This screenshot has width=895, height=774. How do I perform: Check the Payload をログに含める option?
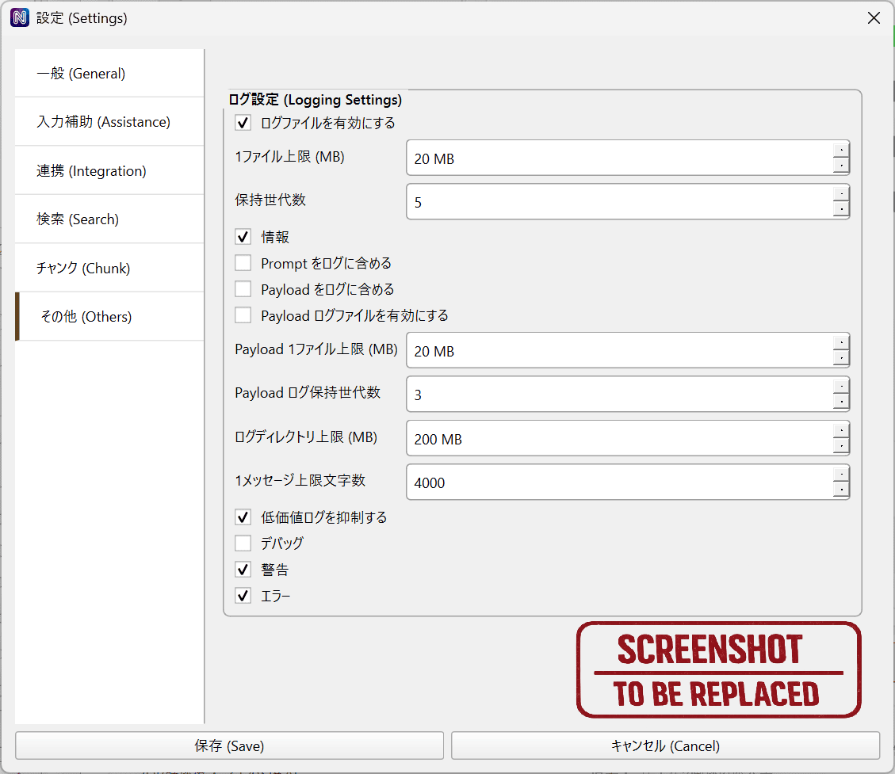(x=243, y=289)
